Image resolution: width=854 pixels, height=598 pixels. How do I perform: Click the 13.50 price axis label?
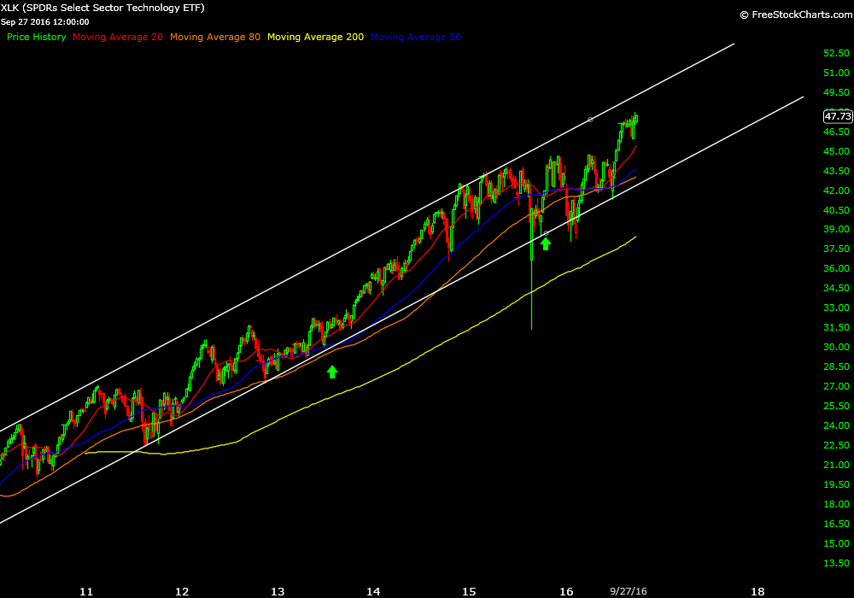click(x=835, y=563)
